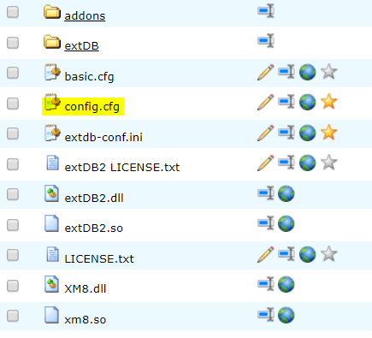Click the globe icon for xm8.so

coord(286,315)
